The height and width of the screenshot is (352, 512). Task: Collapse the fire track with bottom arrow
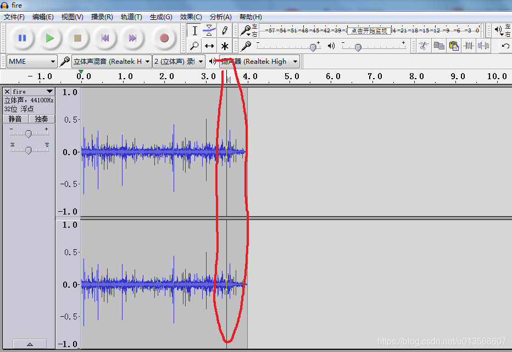tap(30, 344)
